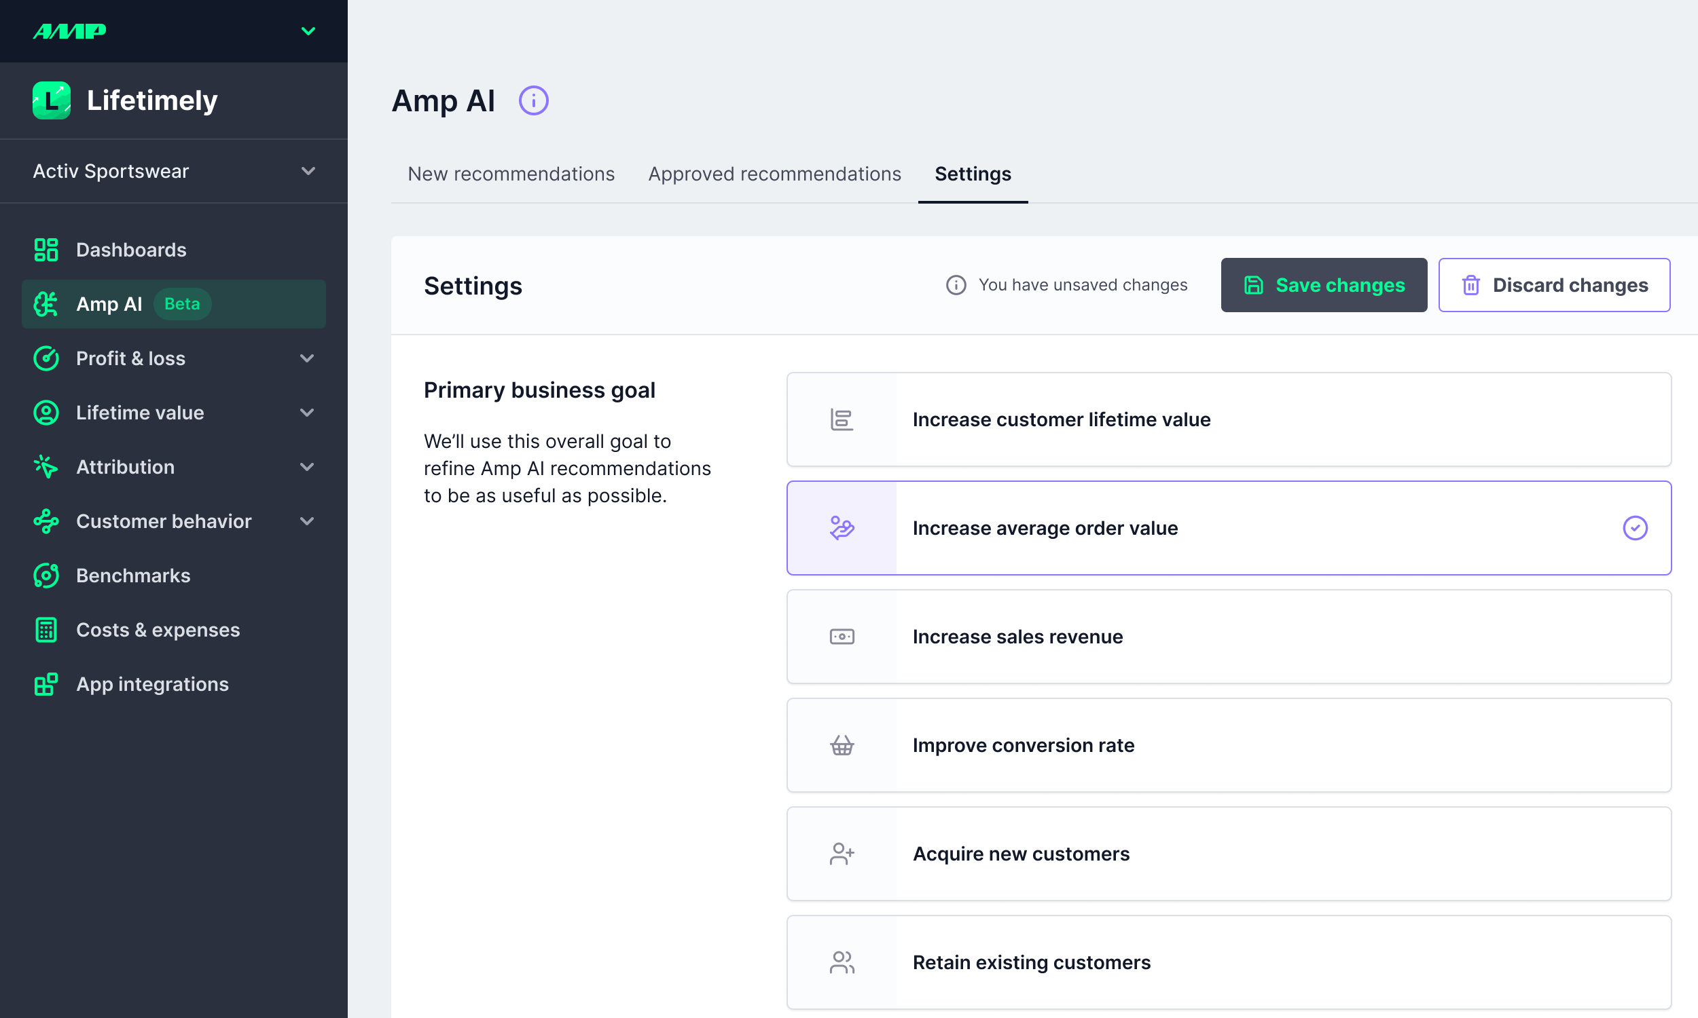Open Dashboards from sidebar icon
Image resolution: width=1698 pixels, height=1018 pixels.
pos(46,250)
